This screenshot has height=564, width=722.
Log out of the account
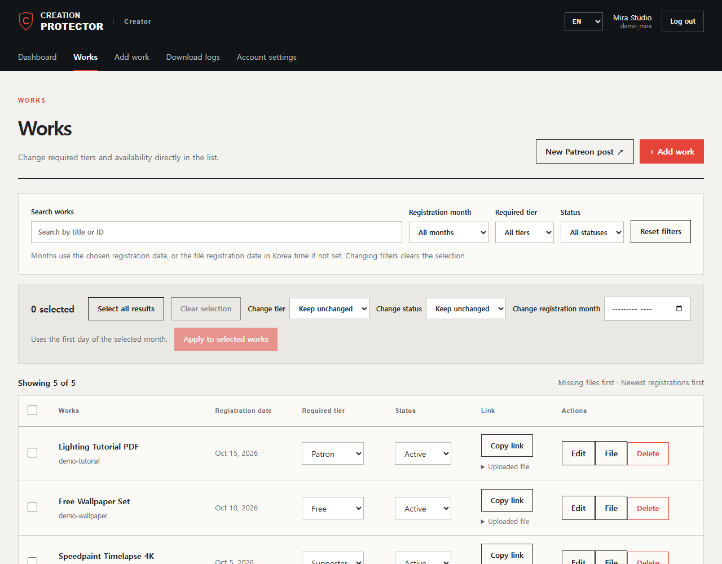coord(683,21)
